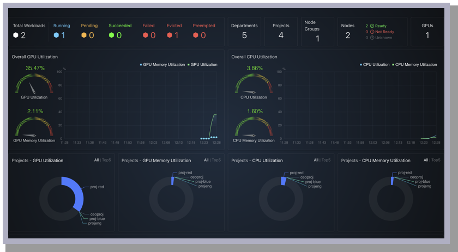Click the green Ready nodes checkmark icon
This screenshot has height=252, width=458.
click(372, 26)
